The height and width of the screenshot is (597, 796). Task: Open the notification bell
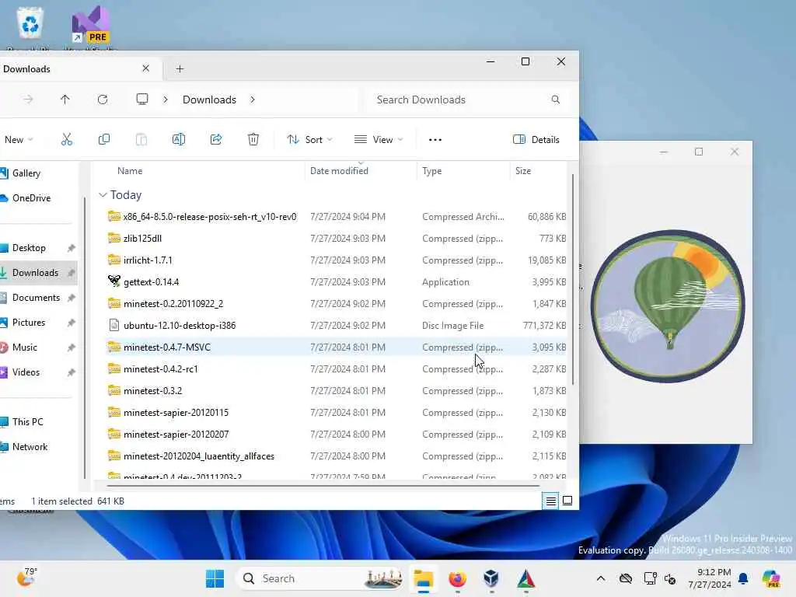point(743,578)
